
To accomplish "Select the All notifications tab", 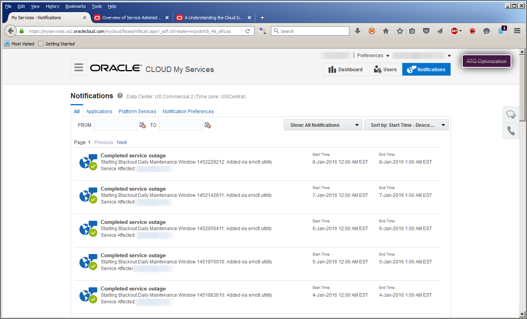I will (77, 112).
